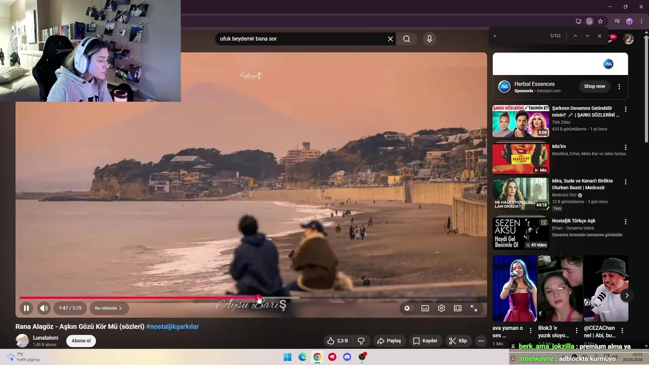
Task: Open Discord from the taskbar
Action: tap(347, 357)
